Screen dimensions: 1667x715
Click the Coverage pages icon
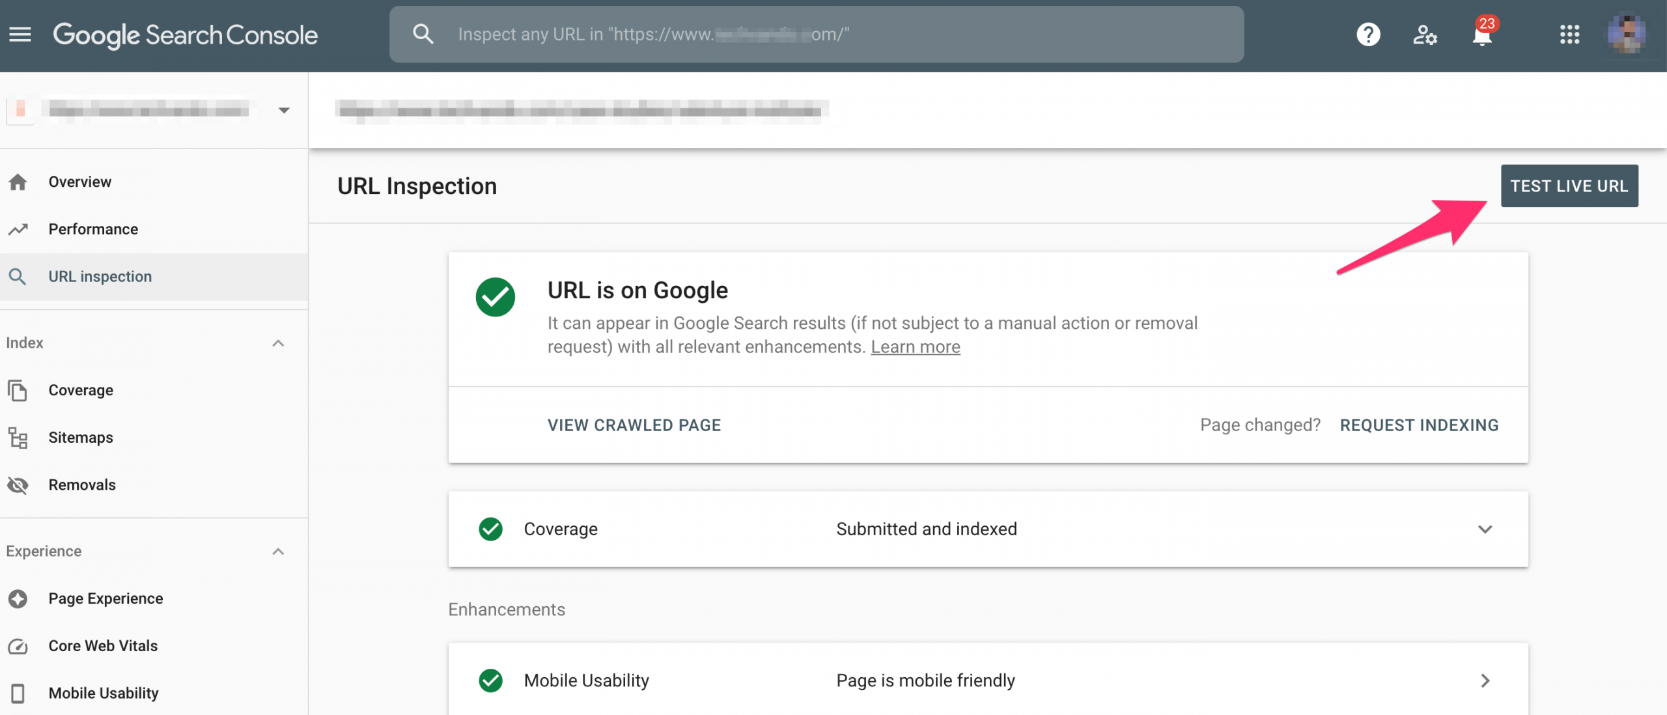pos(18,390)
